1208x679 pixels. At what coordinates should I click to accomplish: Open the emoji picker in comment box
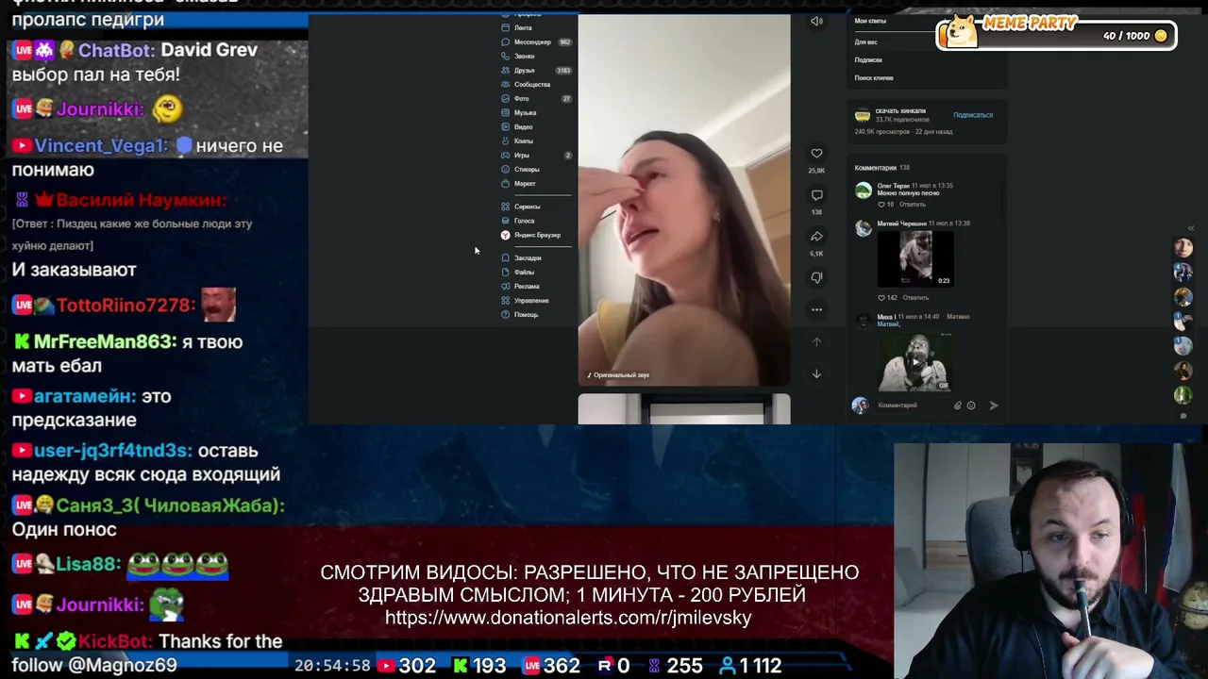point(971,406)
